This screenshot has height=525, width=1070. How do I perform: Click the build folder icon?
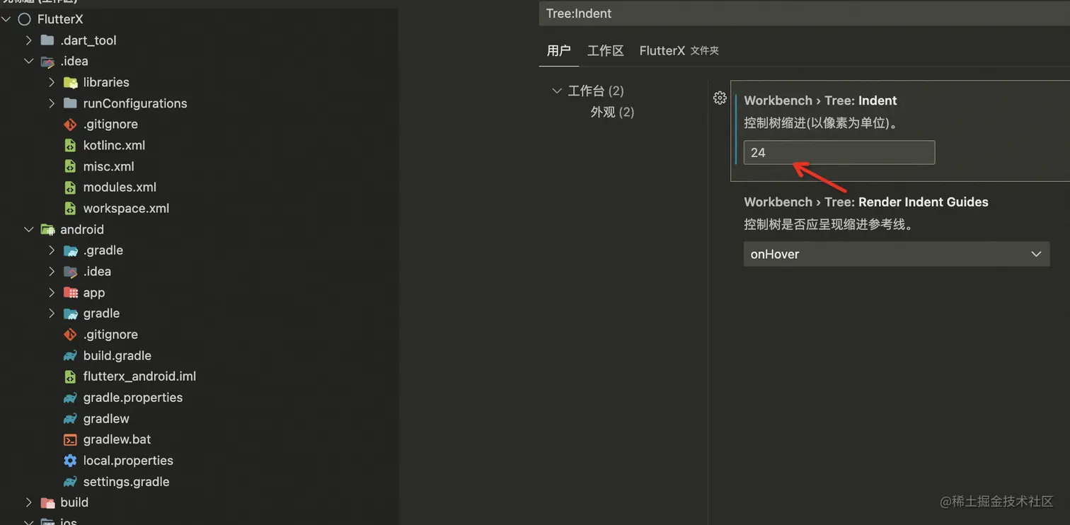pos(47,503)
